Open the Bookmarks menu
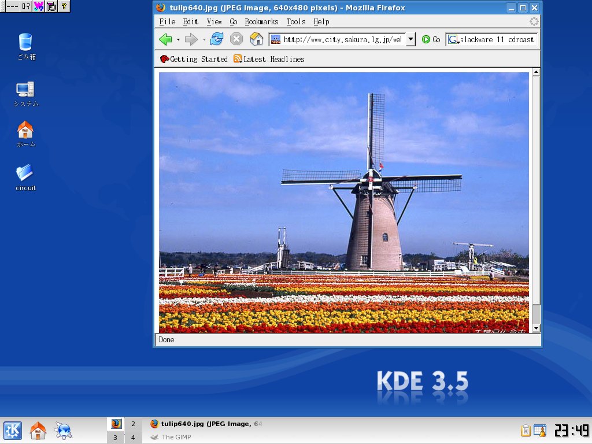The image size is (592, 444). point(261,22)
